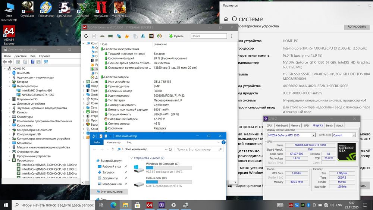The height and width of the screenshot is (210, 373).
Task: Switch to Mainboard tab in CPU-Z
Action: coord(282,126)
